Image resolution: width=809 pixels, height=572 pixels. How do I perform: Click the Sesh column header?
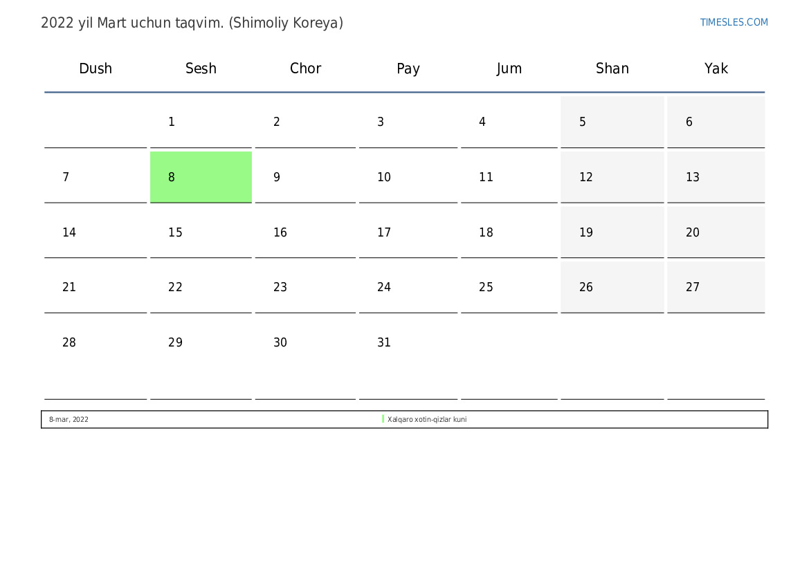[201, 68]
